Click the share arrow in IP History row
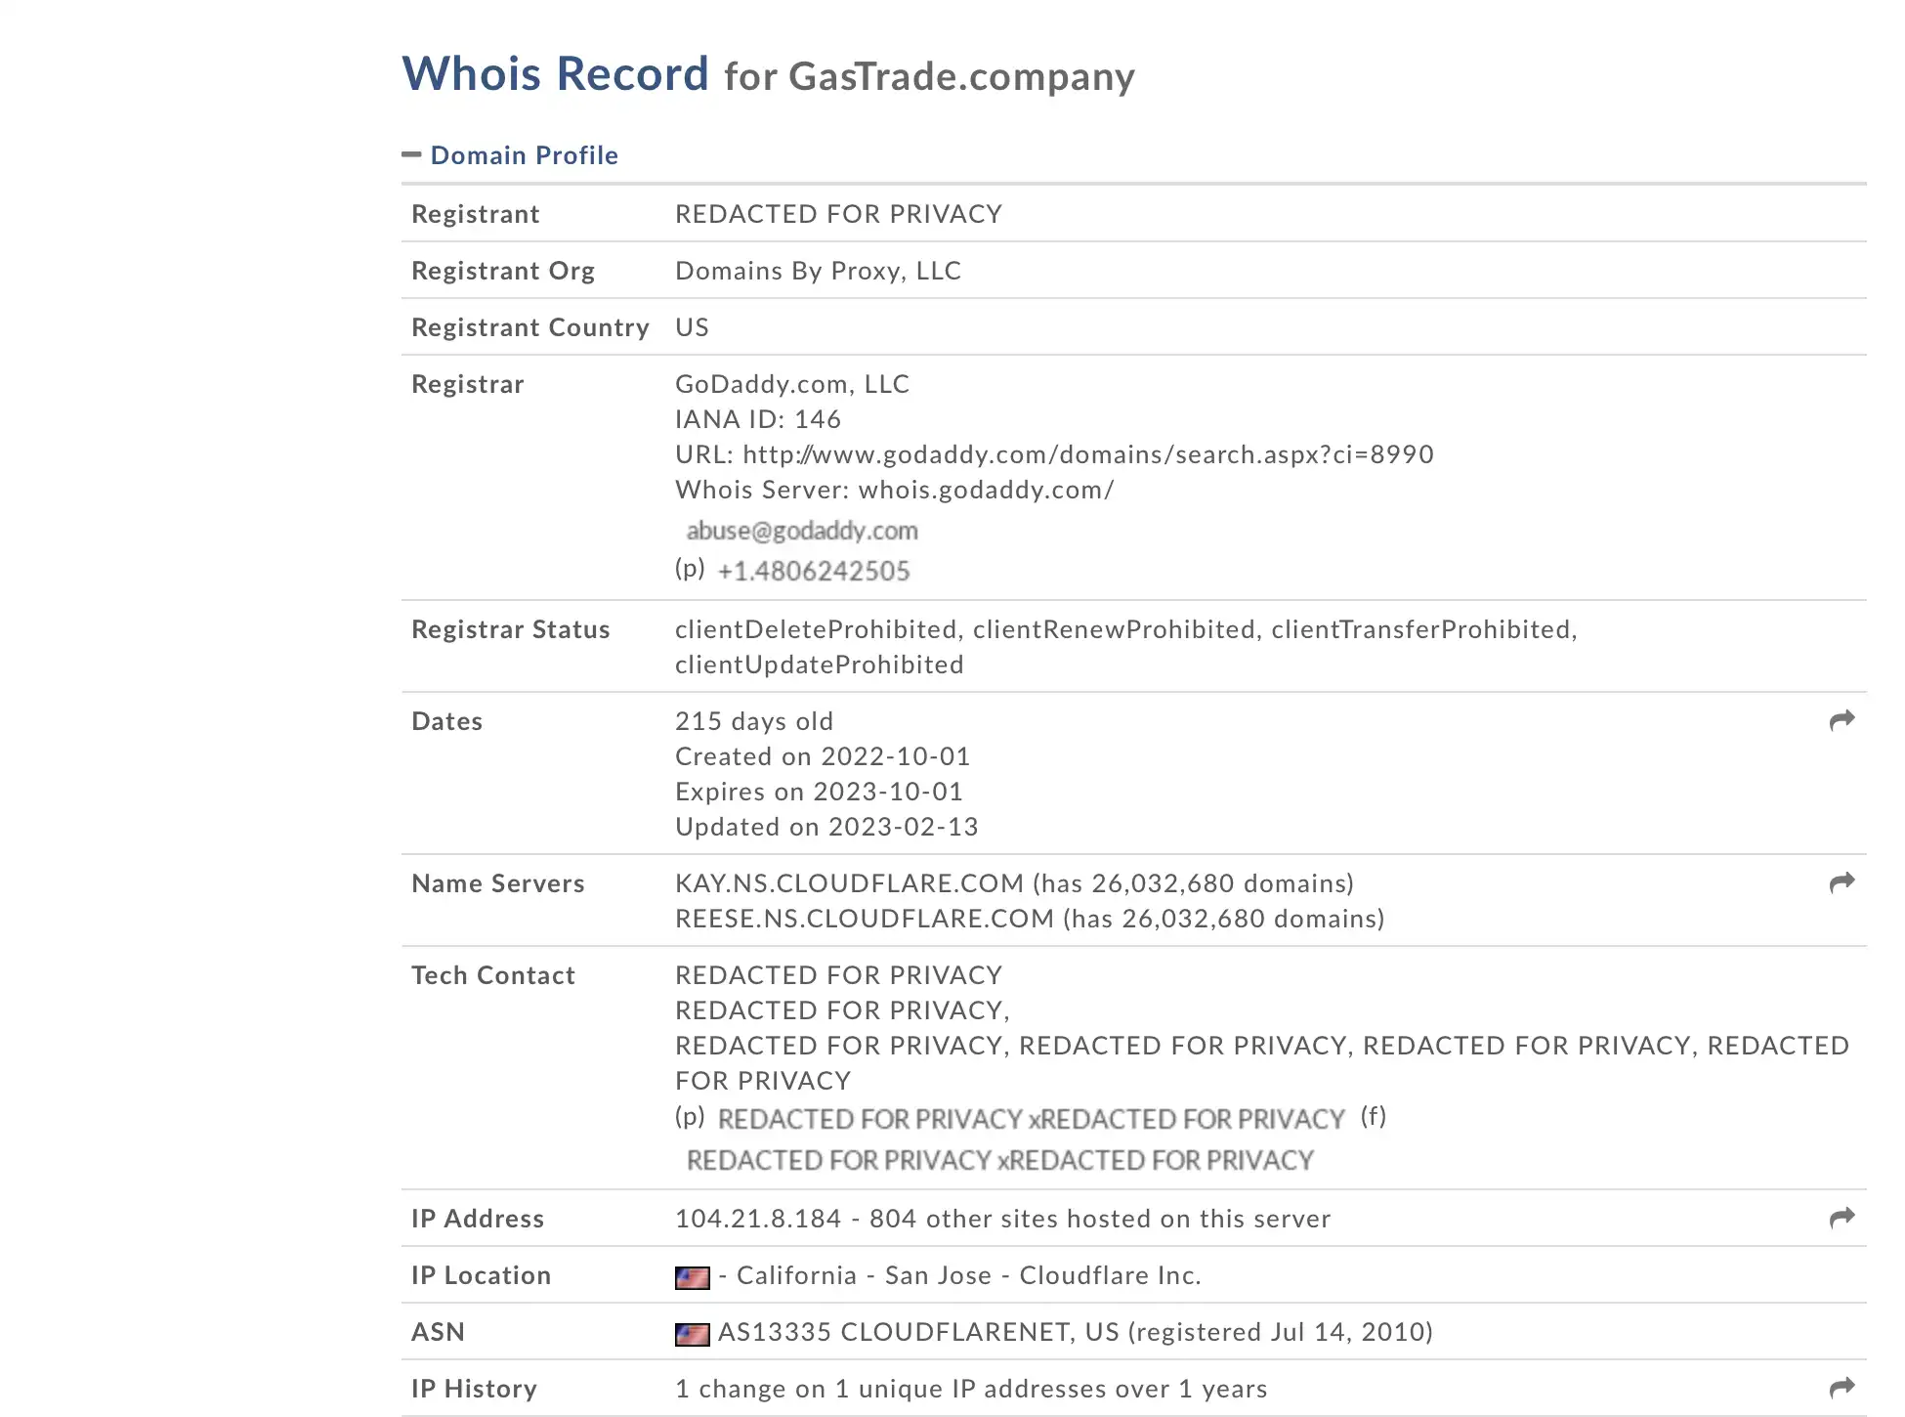This screenshot has height=1417, width=1905. click(x=1841, y=1388)
